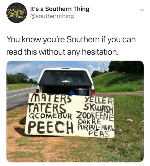Click the tweet text about being Southern
Screen dimensions: 150x166
pos(71,46)
